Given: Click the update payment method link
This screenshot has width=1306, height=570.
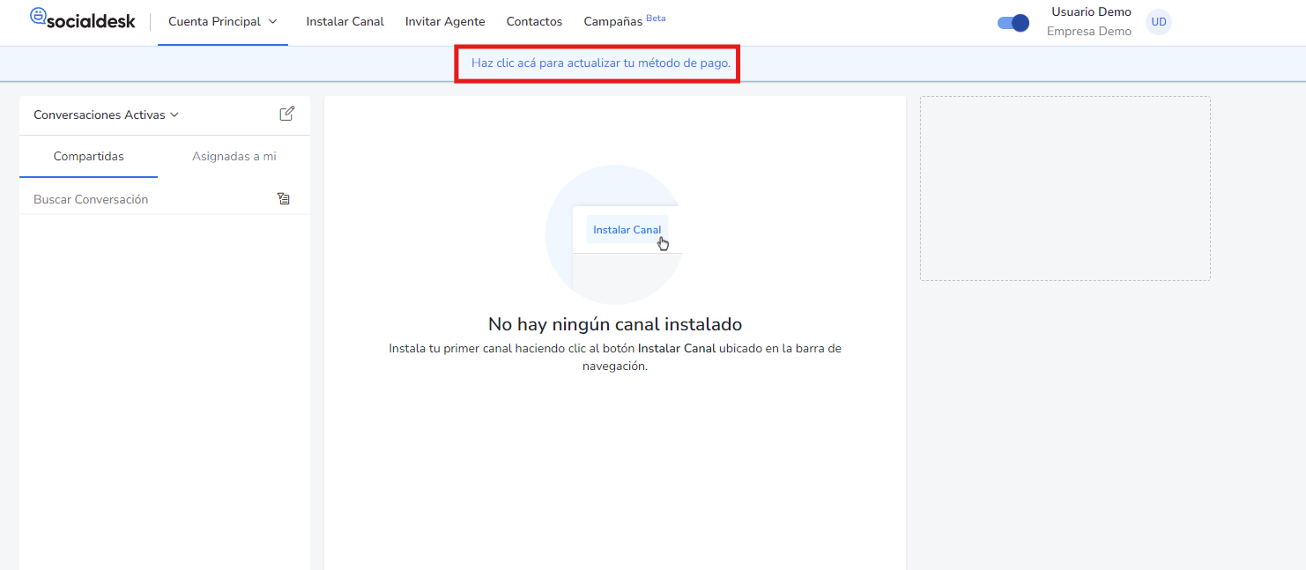Looking at the screenshot, I should pyautogui.click(x=601, y=63).
